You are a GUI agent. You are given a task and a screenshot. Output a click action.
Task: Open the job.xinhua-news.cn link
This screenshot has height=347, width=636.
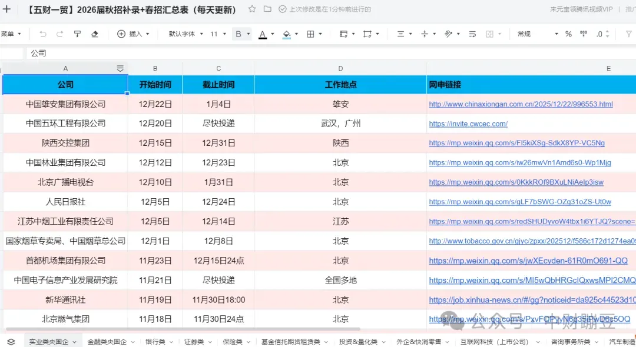point(532,300)
